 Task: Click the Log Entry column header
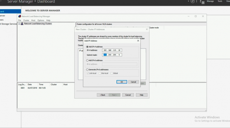(22, 85)
